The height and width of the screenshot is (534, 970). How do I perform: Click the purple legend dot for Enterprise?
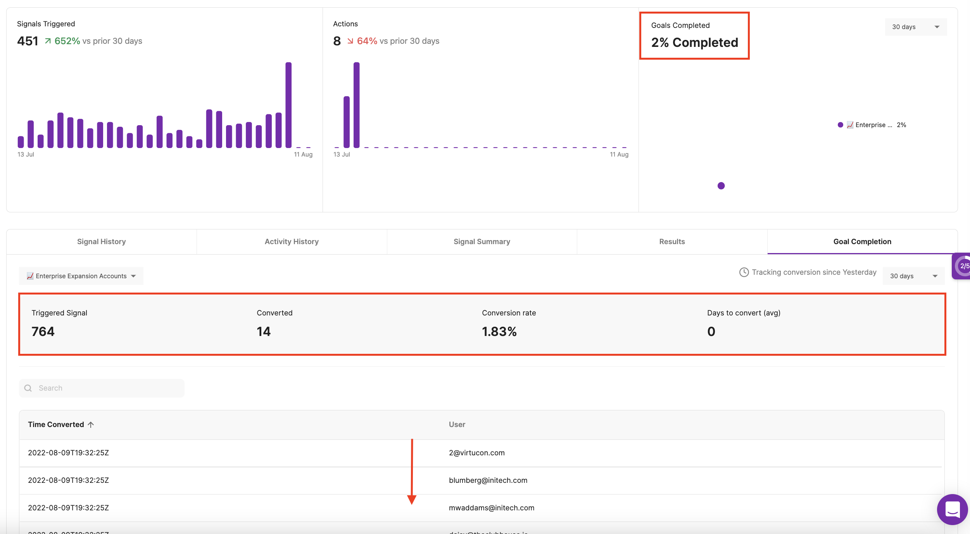840,125
